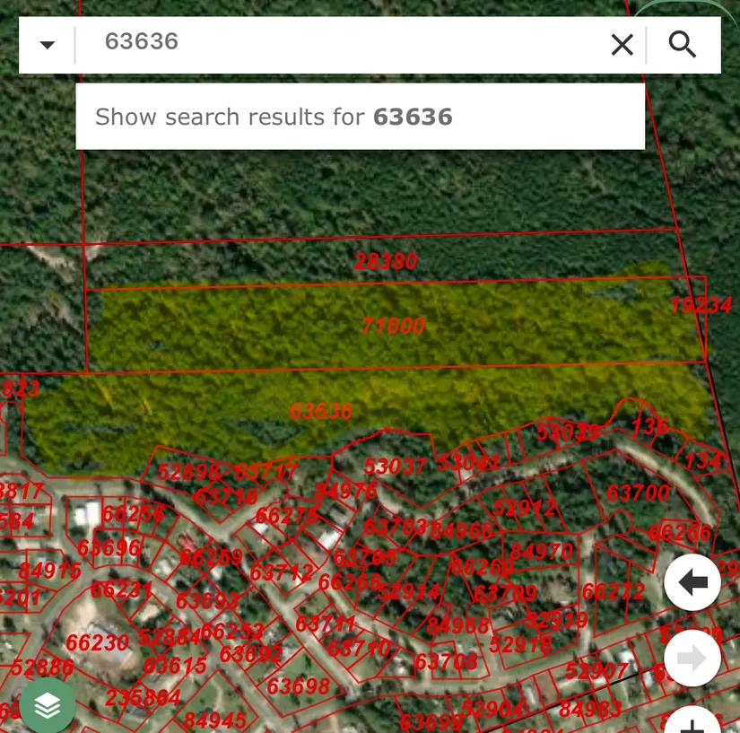Click parcel 66272 on the map
The image size is (740, 733).
(614, 591)
